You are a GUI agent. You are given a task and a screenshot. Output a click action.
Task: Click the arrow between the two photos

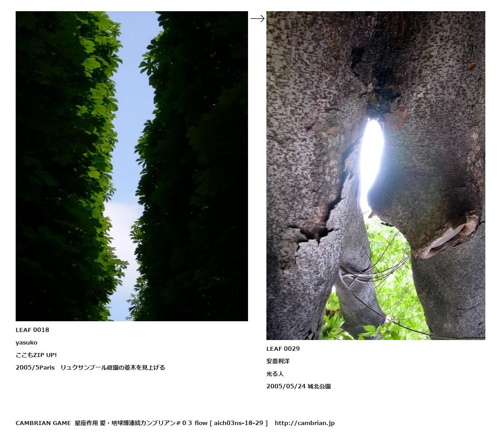257,19
